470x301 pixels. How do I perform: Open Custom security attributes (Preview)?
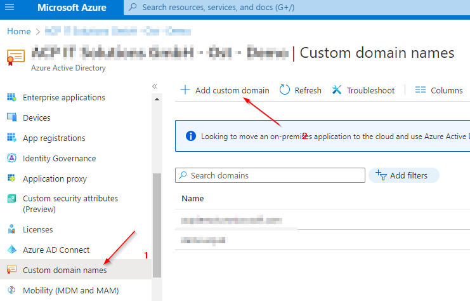(x=70, y=204)
